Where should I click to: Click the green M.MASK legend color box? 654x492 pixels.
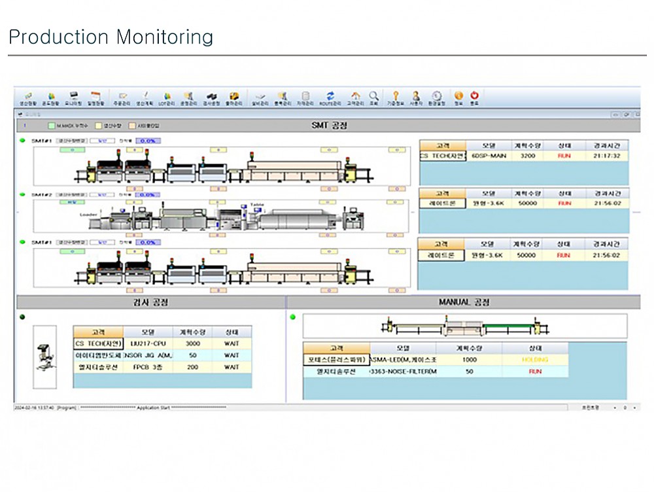[52, 126]
